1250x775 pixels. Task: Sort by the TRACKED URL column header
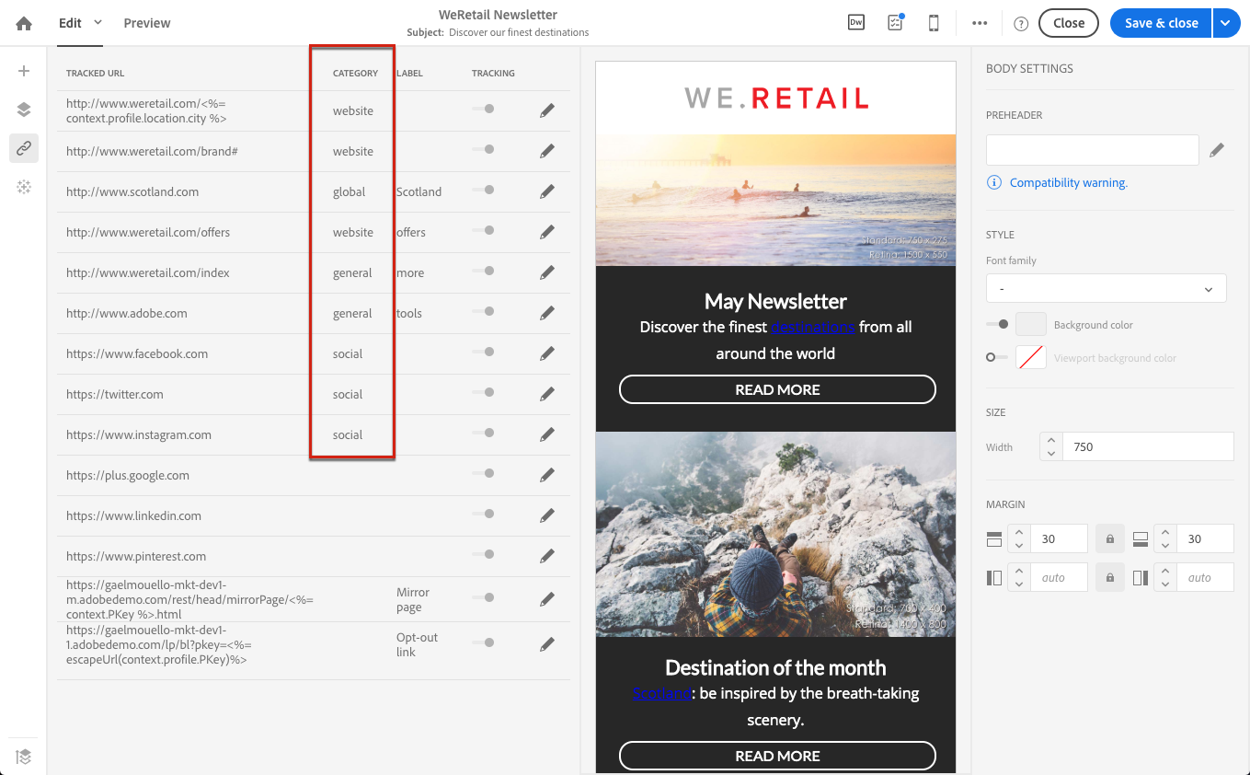(95, 73)
